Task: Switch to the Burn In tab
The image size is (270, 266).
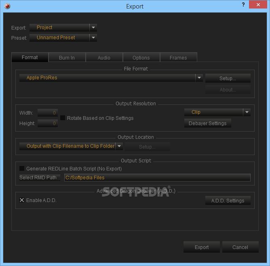Action: [67, 57]
